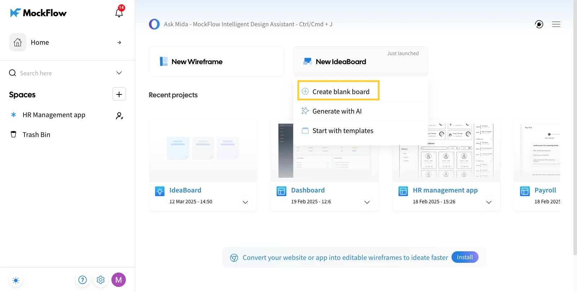Click the 'Recent projects' heading
This screenshot has height=292, width=577.
173,95
